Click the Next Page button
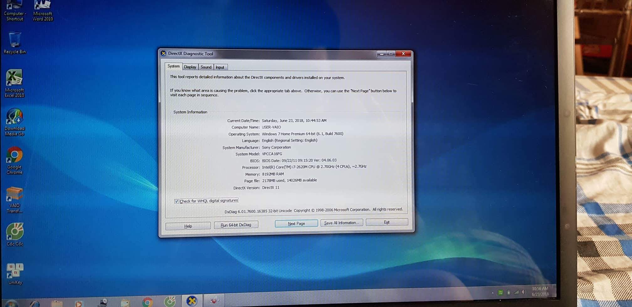The image size is (632, 307). [x=296, y=223]
